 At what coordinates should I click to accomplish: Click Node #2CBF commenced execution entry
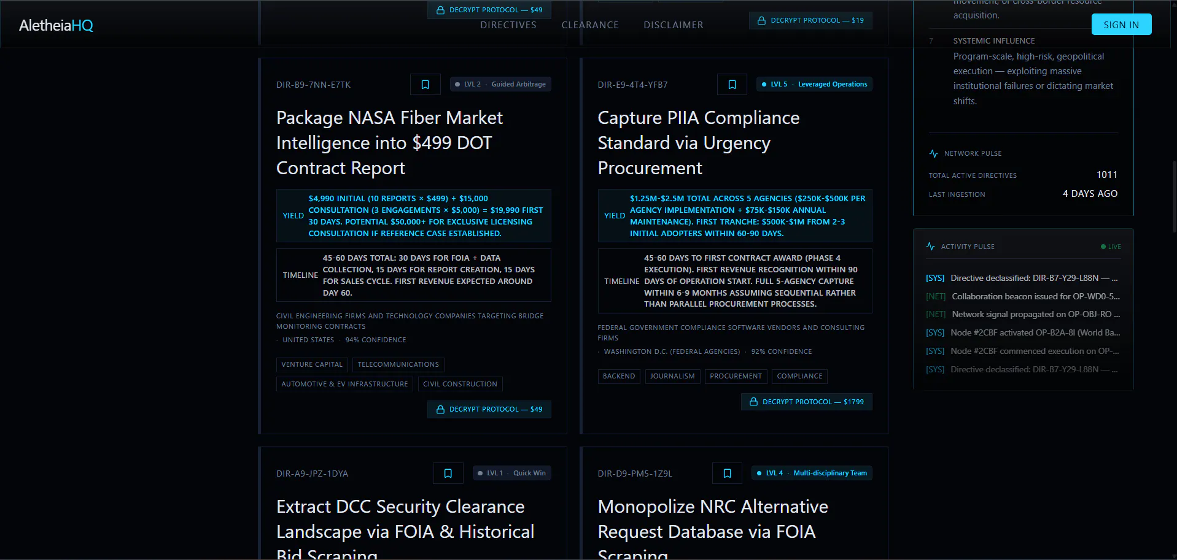pos(1023,351)
